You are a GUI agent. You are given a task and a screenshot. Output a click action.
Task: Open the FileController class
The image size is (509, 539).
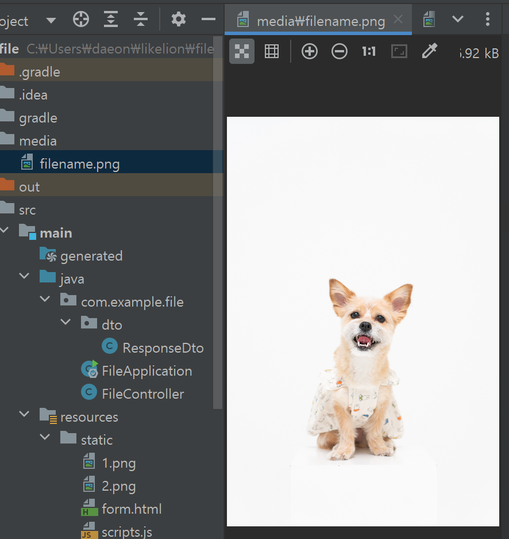point(143,394)
